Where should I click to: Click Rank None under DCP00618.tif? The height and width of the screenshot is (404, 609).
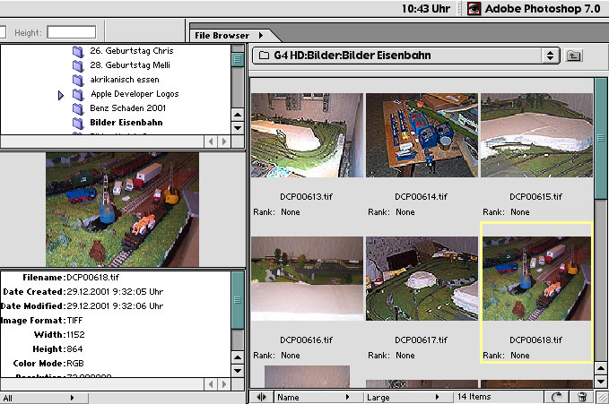[x=506, y=356]
